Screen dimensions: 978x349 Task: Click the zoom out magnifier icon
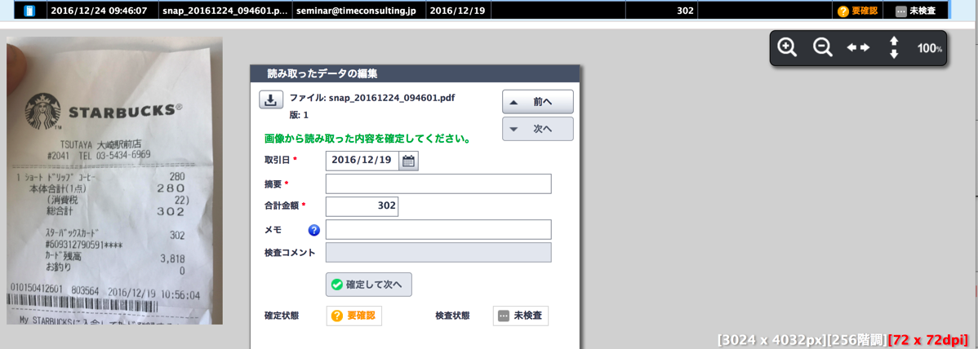pos(823,47)
